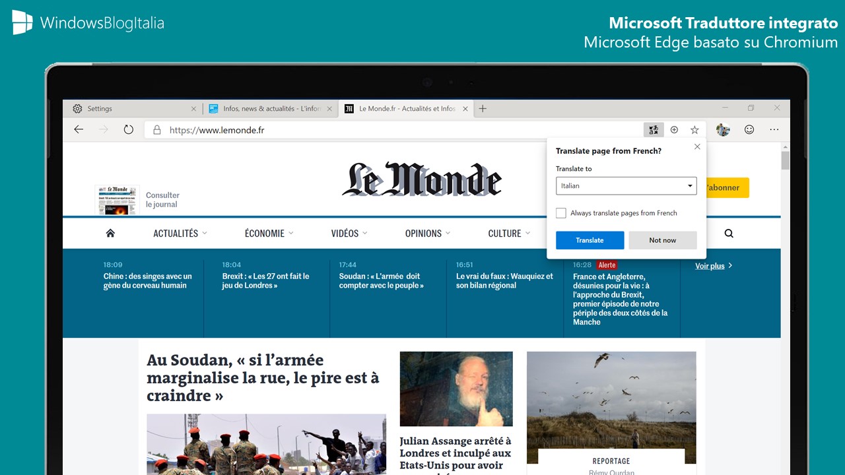This screenshot has height=475, width=845.
Task: Click the Sudan soldiers photo
Action: (x=266, y=445)
